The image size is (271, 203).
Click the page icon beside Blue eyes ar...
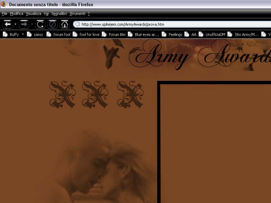pos(130,35)
